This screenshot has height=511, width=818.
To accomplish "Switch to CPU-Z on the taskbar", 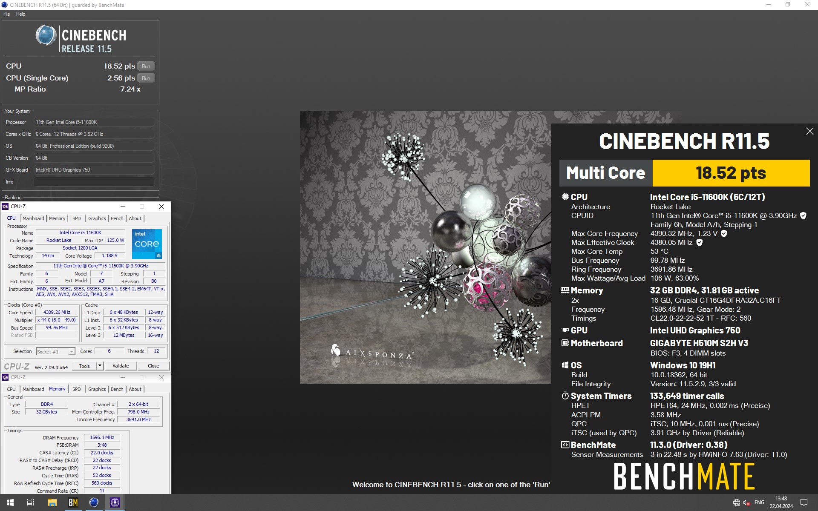I will 115,502.
